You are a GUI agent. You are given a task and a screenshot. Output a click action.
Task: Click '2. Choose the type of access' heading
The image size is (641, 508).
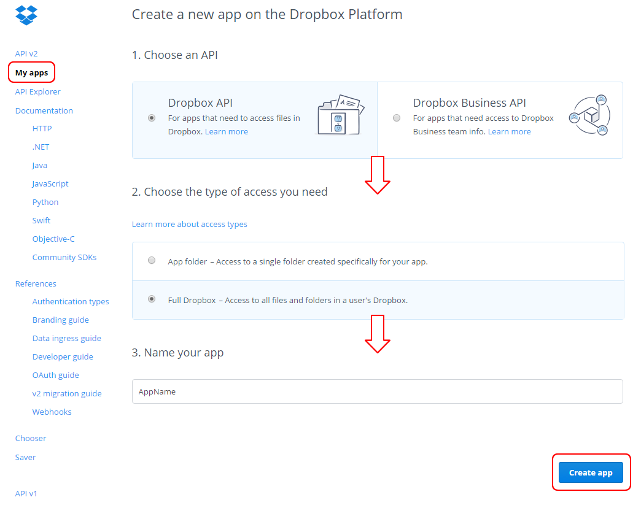click(x=230, y=191)
